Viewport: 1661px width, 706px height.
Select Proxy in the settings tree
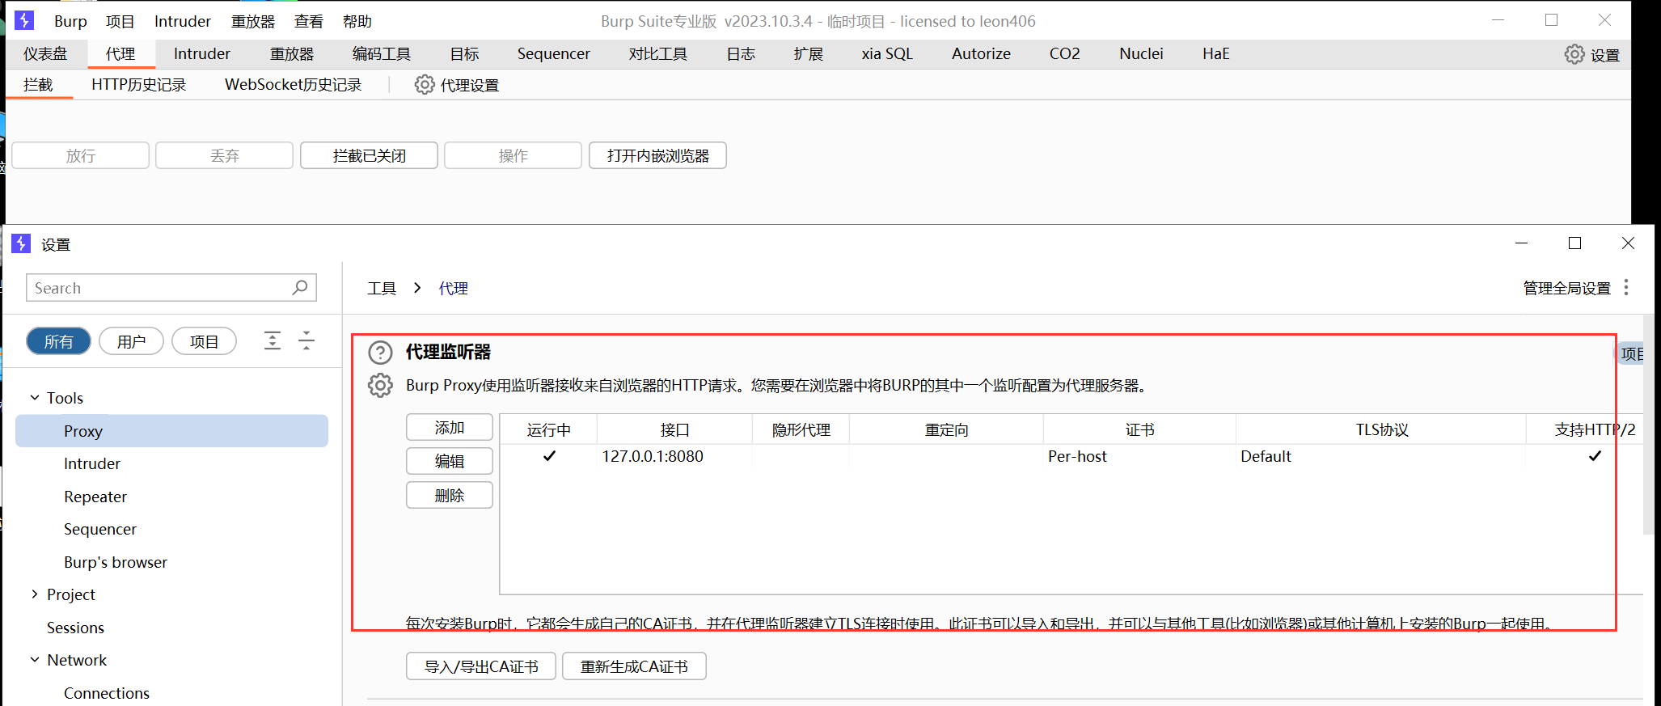[171, 431]
